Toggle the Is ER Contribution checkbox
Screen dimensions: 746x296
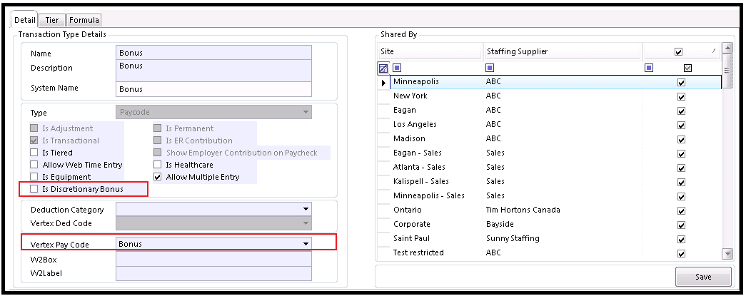coord(158,141)
